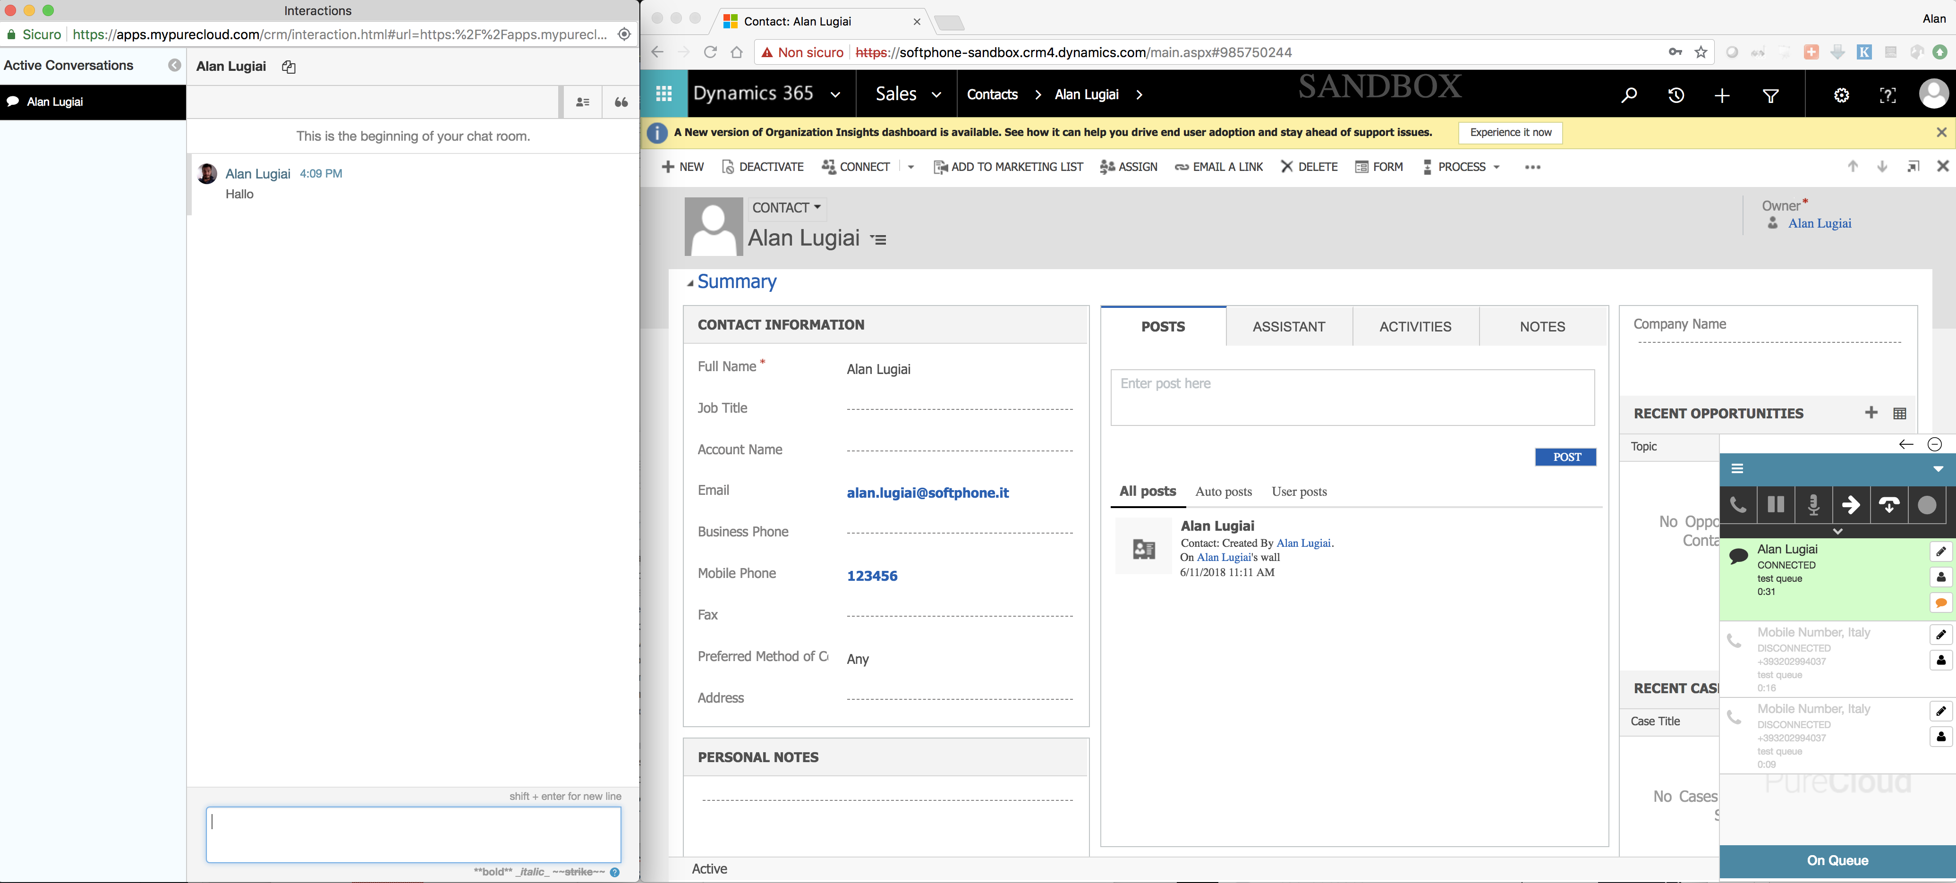Expand the softphone call controls chevron
The height and width of the screenshot is (883, 1956).
click(x=1837, y=531)
